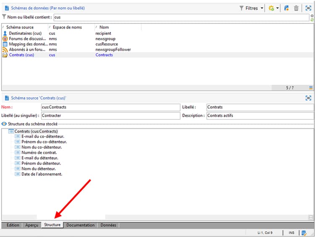Click the 'Li 1, Col 9' status entry

(265, 233)
